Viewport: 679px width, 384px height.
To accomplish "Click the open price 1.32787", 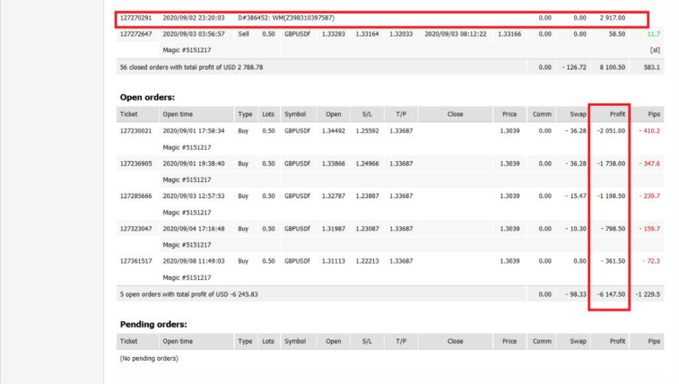I will pyautogui.click(x=334, y=197).
